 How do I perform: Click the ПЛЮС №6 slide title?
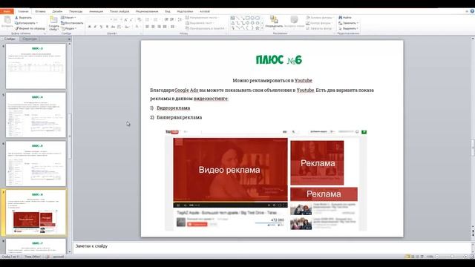[x=279, y=59]
